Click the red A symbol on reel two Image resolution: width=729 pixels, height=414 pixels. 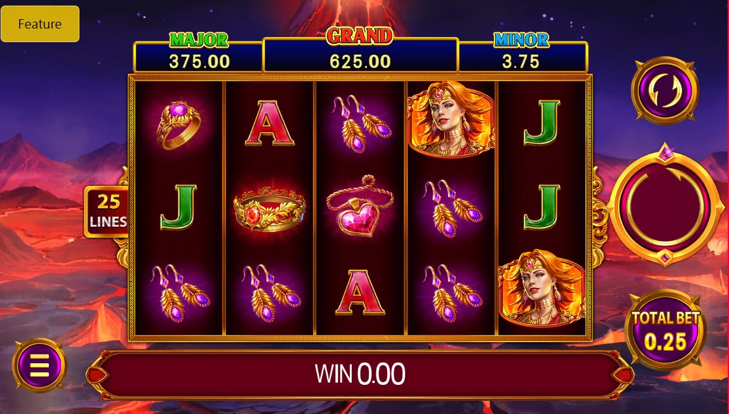[x=270, y=123]
